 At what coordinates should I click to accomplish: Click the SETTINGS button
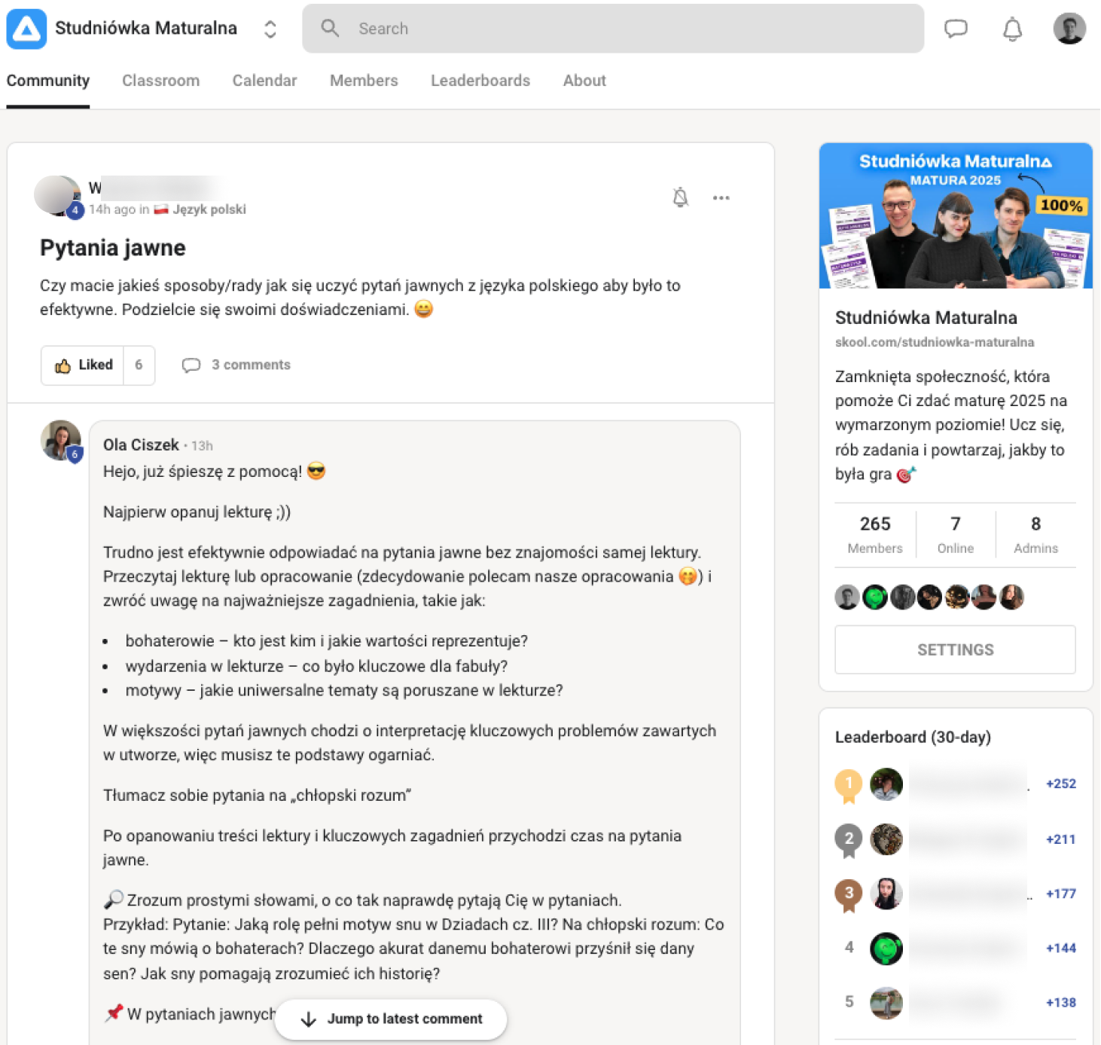coord(954,649)
